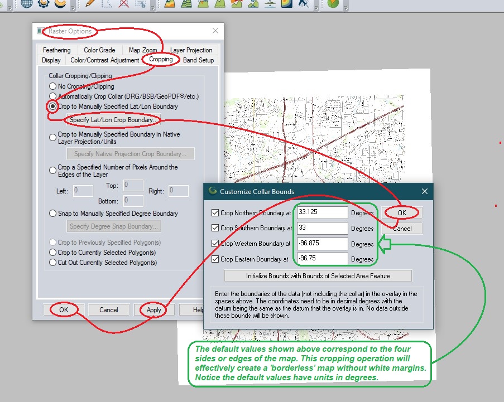Screen dimensions: 504x402
Task: Disable Crop Eastern Boundary at
Action: click(214, 259)
